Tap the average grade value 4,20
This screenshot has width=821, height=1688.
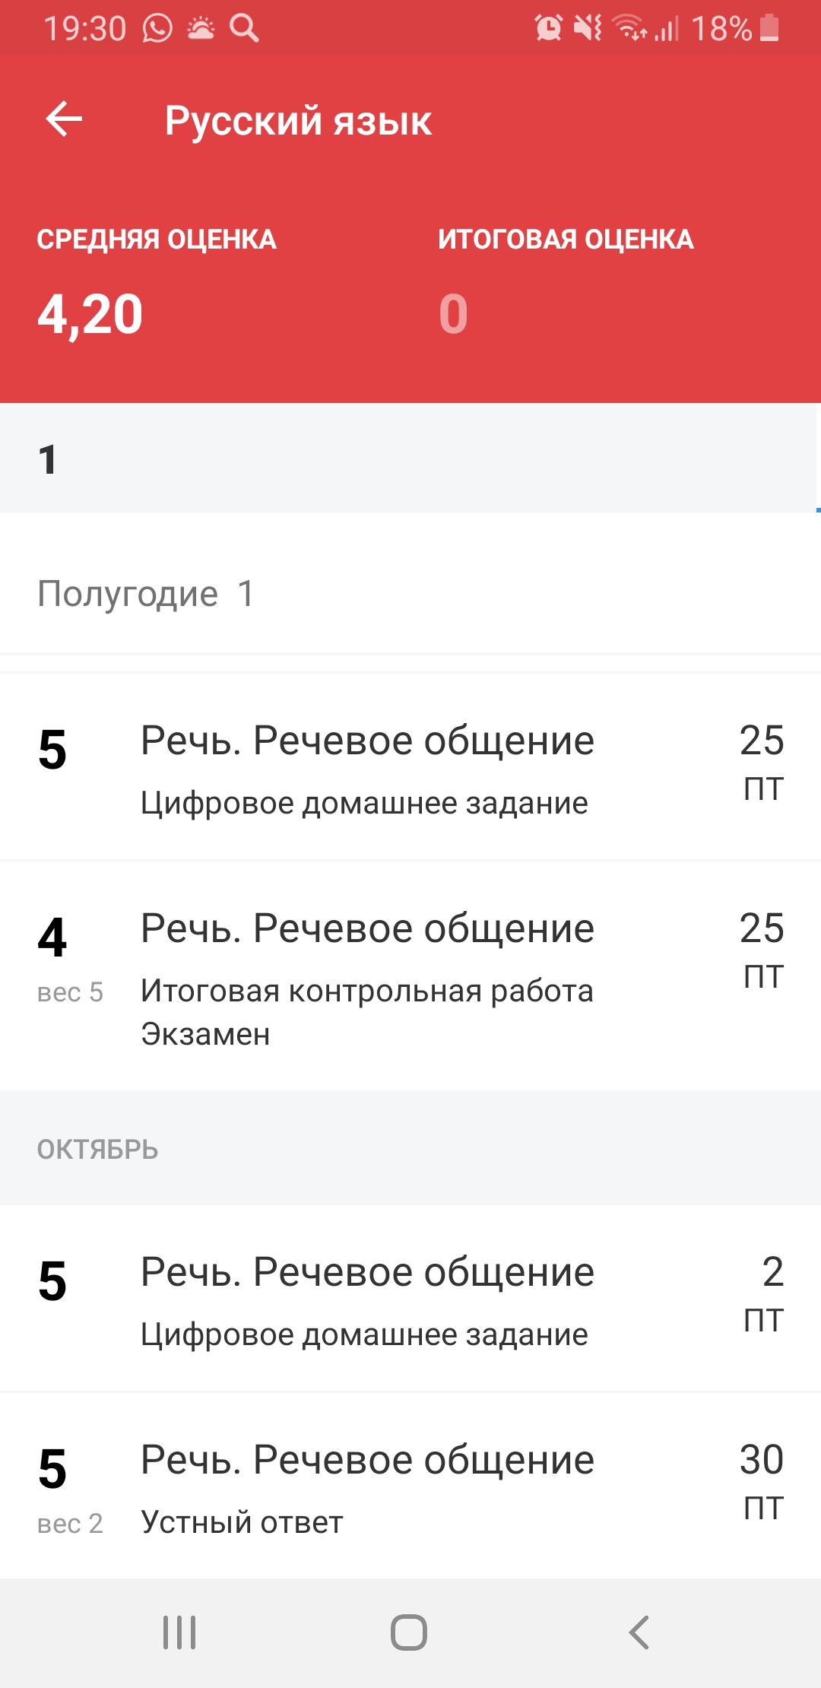tap(90, 314)
